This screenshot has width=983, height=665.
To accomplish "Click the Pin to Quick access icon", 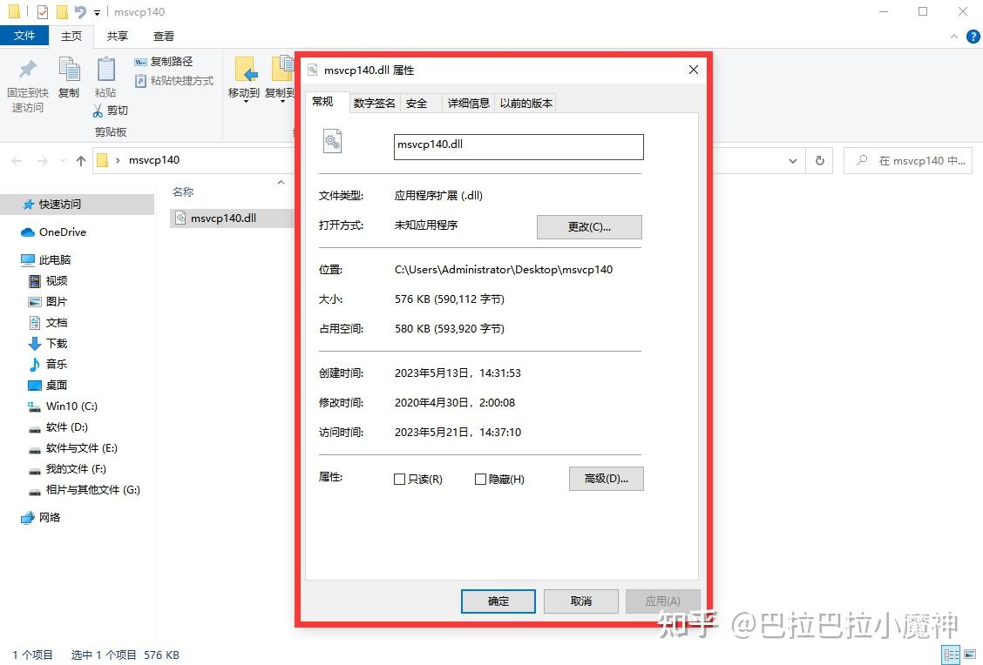I will [x=28, y=70].
